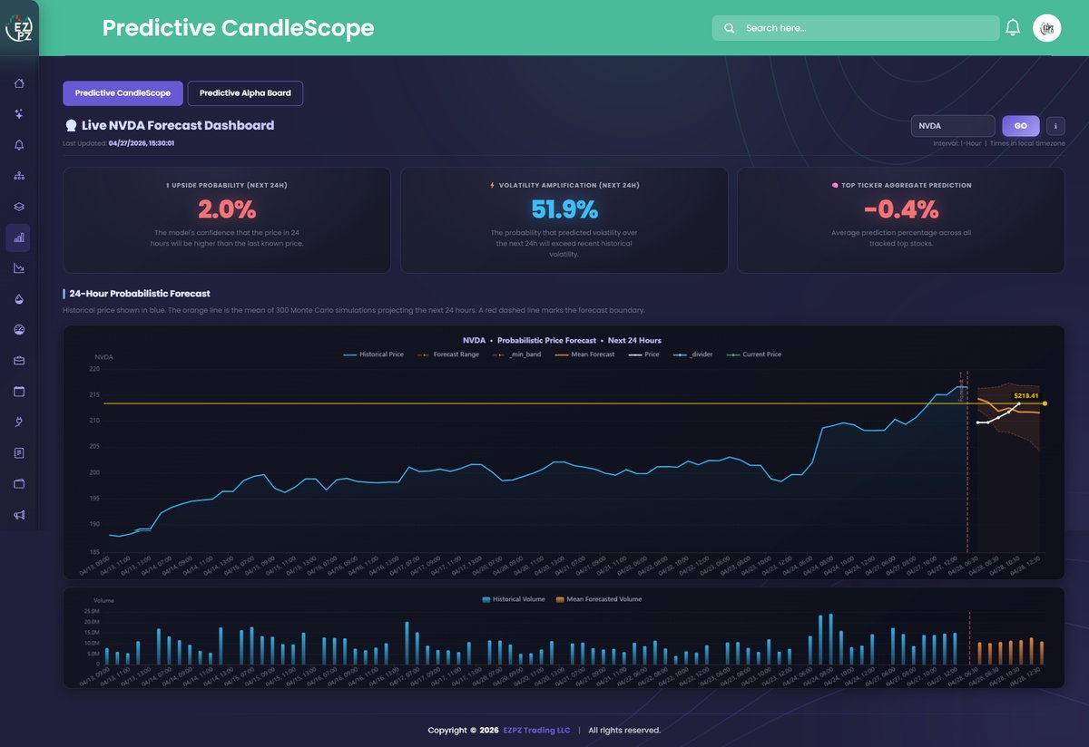Screen dimensions: 1089x747
Task: Click the head icon beside Live NVDA Forecast
Action: pos(71,126)
